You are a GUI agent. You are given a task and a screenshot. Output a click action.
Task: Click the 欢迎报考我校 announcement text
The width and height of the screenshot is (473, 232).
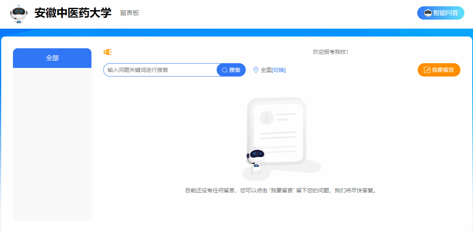330,52
